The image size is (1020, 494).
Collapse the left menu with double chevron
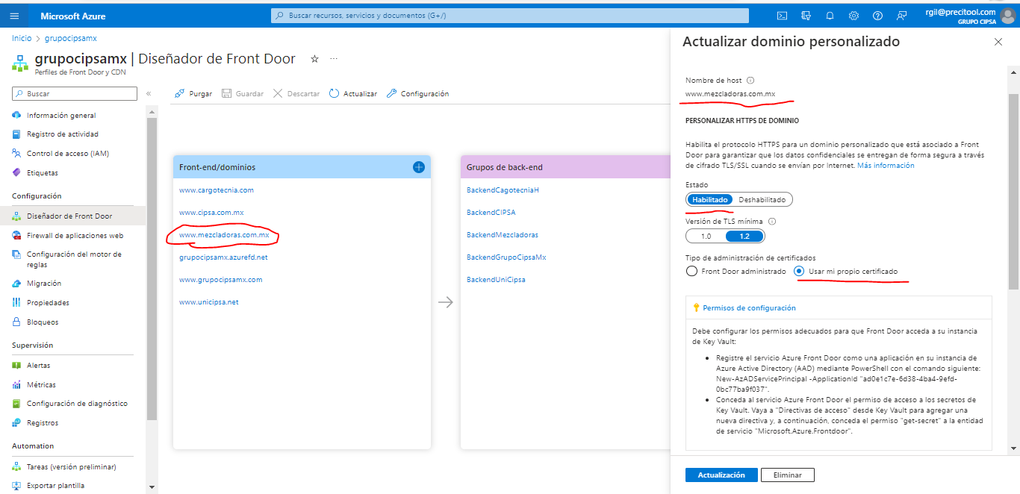coord(149,94)
